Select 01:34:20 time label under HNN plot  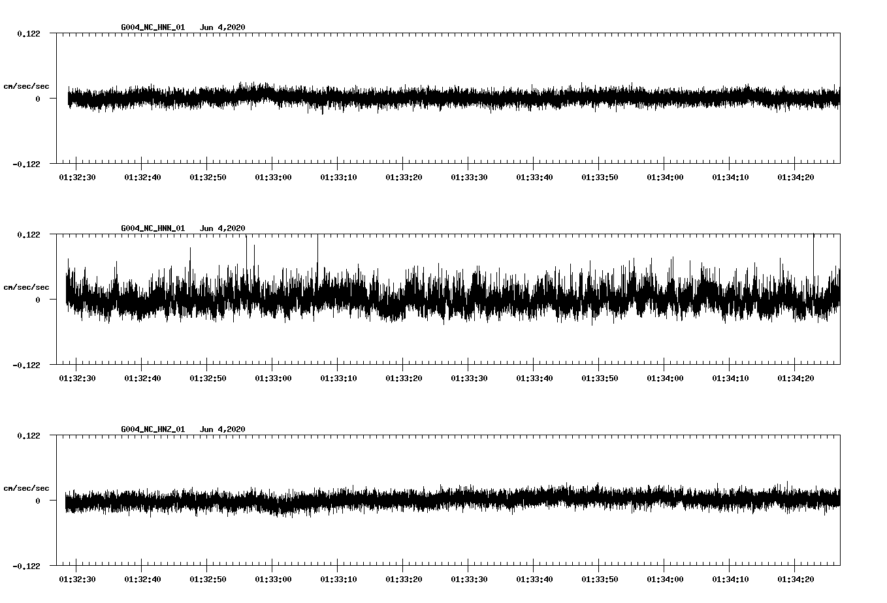pos(796,379)
